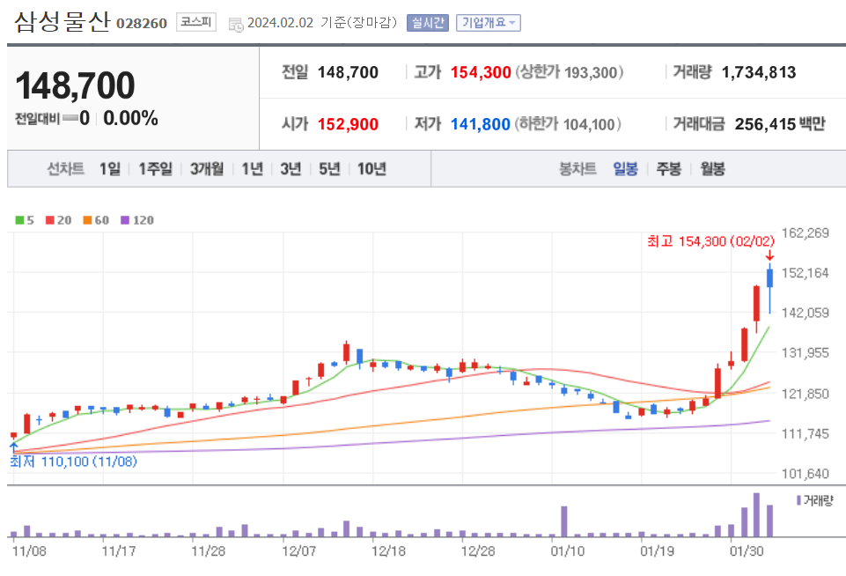Viewport: 846px width, 576px height.
Task: Click the 12/07 date on chart axis
Action: [x=299, y=551]
